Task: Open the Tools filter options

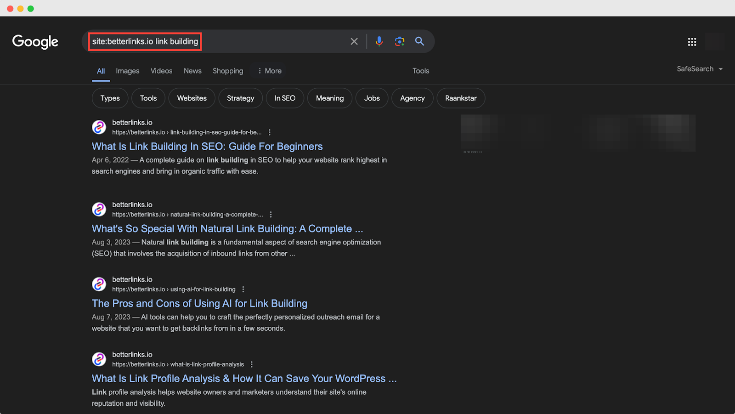Action: click(x=420, y=70)
